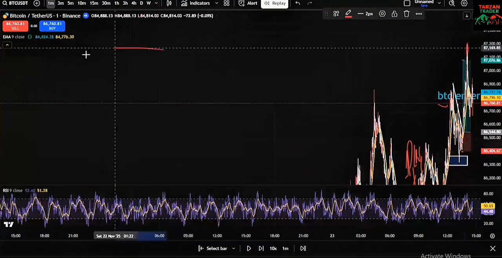
Task: Open drawing settings in floating toolbar
Action: [382, 14]
